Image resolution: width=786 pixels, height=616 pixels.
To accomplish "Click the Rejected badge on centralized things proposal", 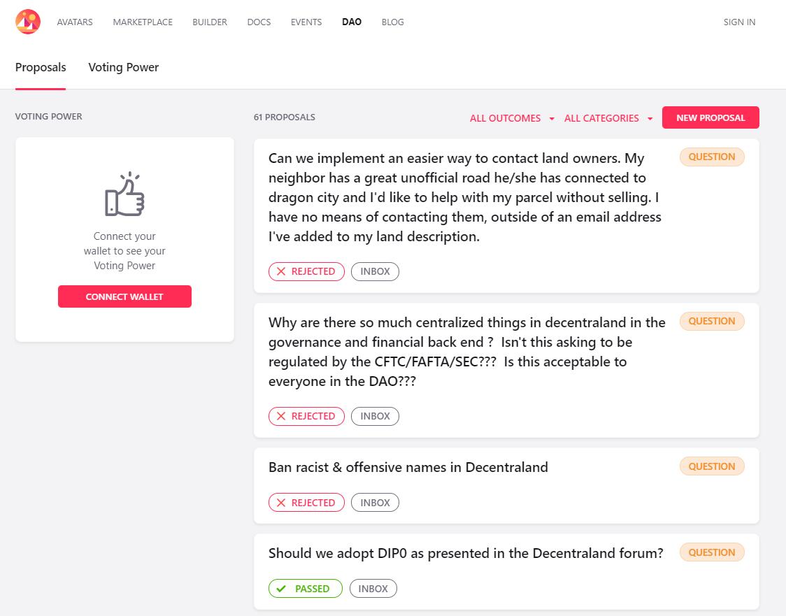I will click(306, 416).
